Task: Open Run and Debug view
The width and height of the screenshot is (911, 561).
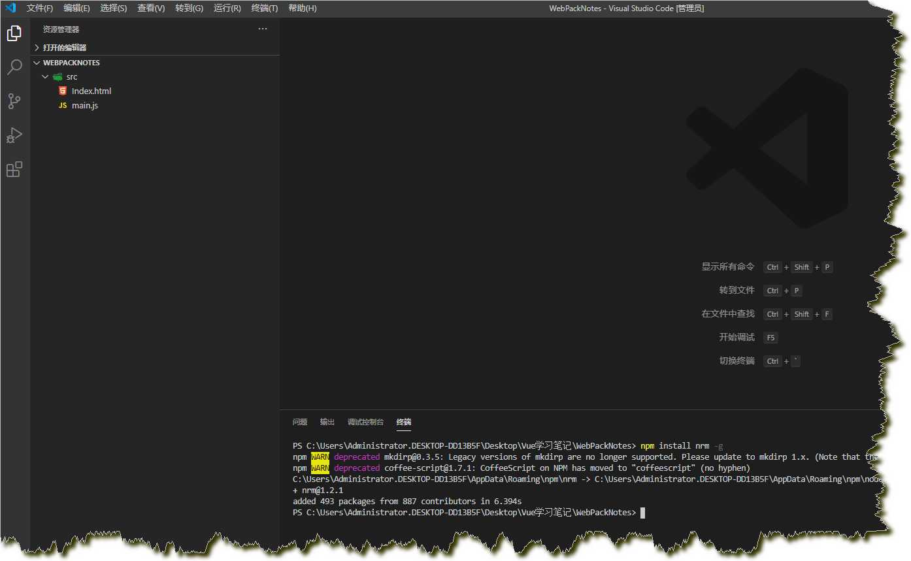Action: click(14, 135)
